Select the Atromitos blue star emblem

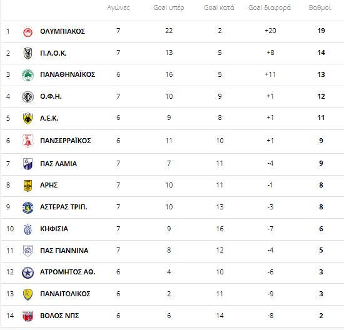pos(28,272)
